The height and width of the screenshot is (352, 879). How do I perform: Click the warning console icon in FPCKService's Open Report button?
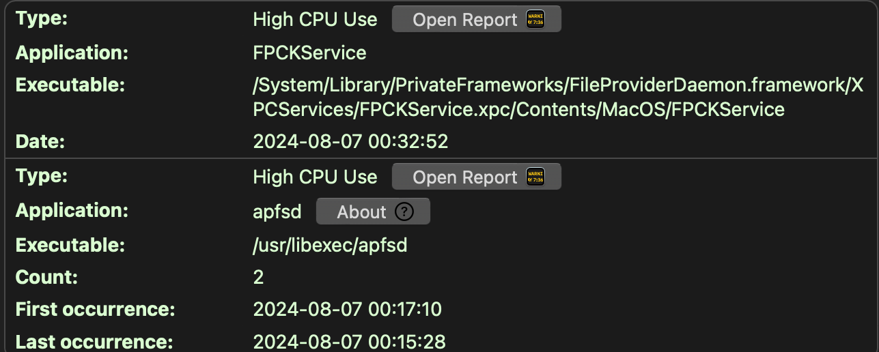pyautogui.click(x=535, y=19)
